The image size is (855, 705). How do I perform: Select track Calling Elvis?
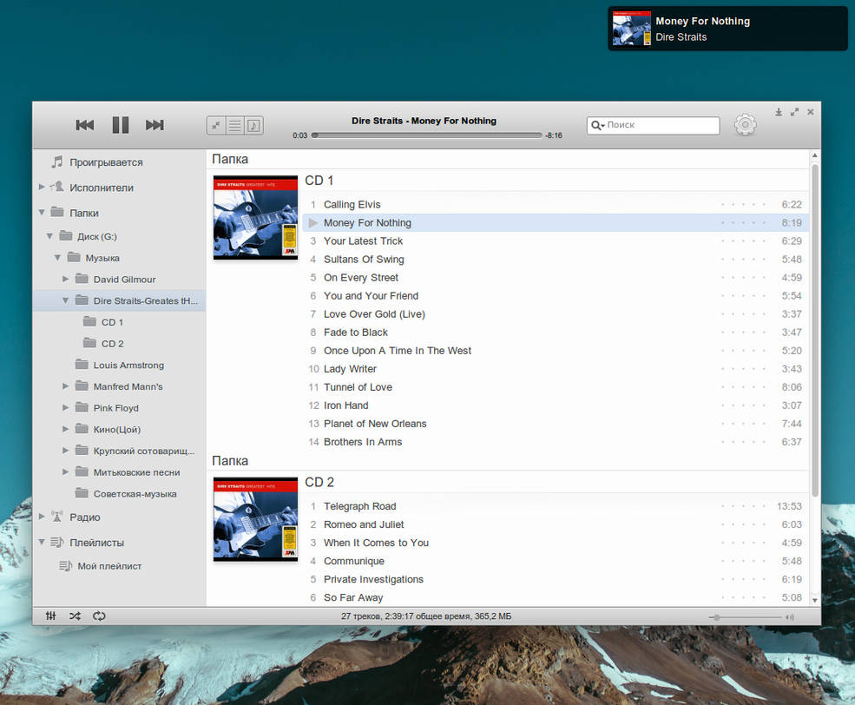pos(352,204)
